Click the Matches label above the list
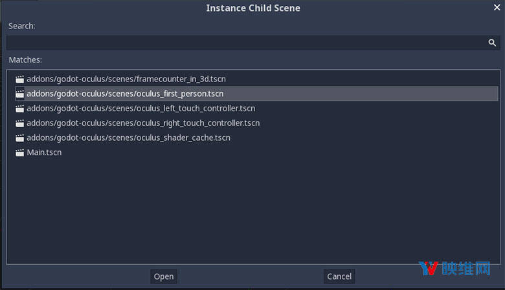The image size is (505, 290). tap(25, 59)
